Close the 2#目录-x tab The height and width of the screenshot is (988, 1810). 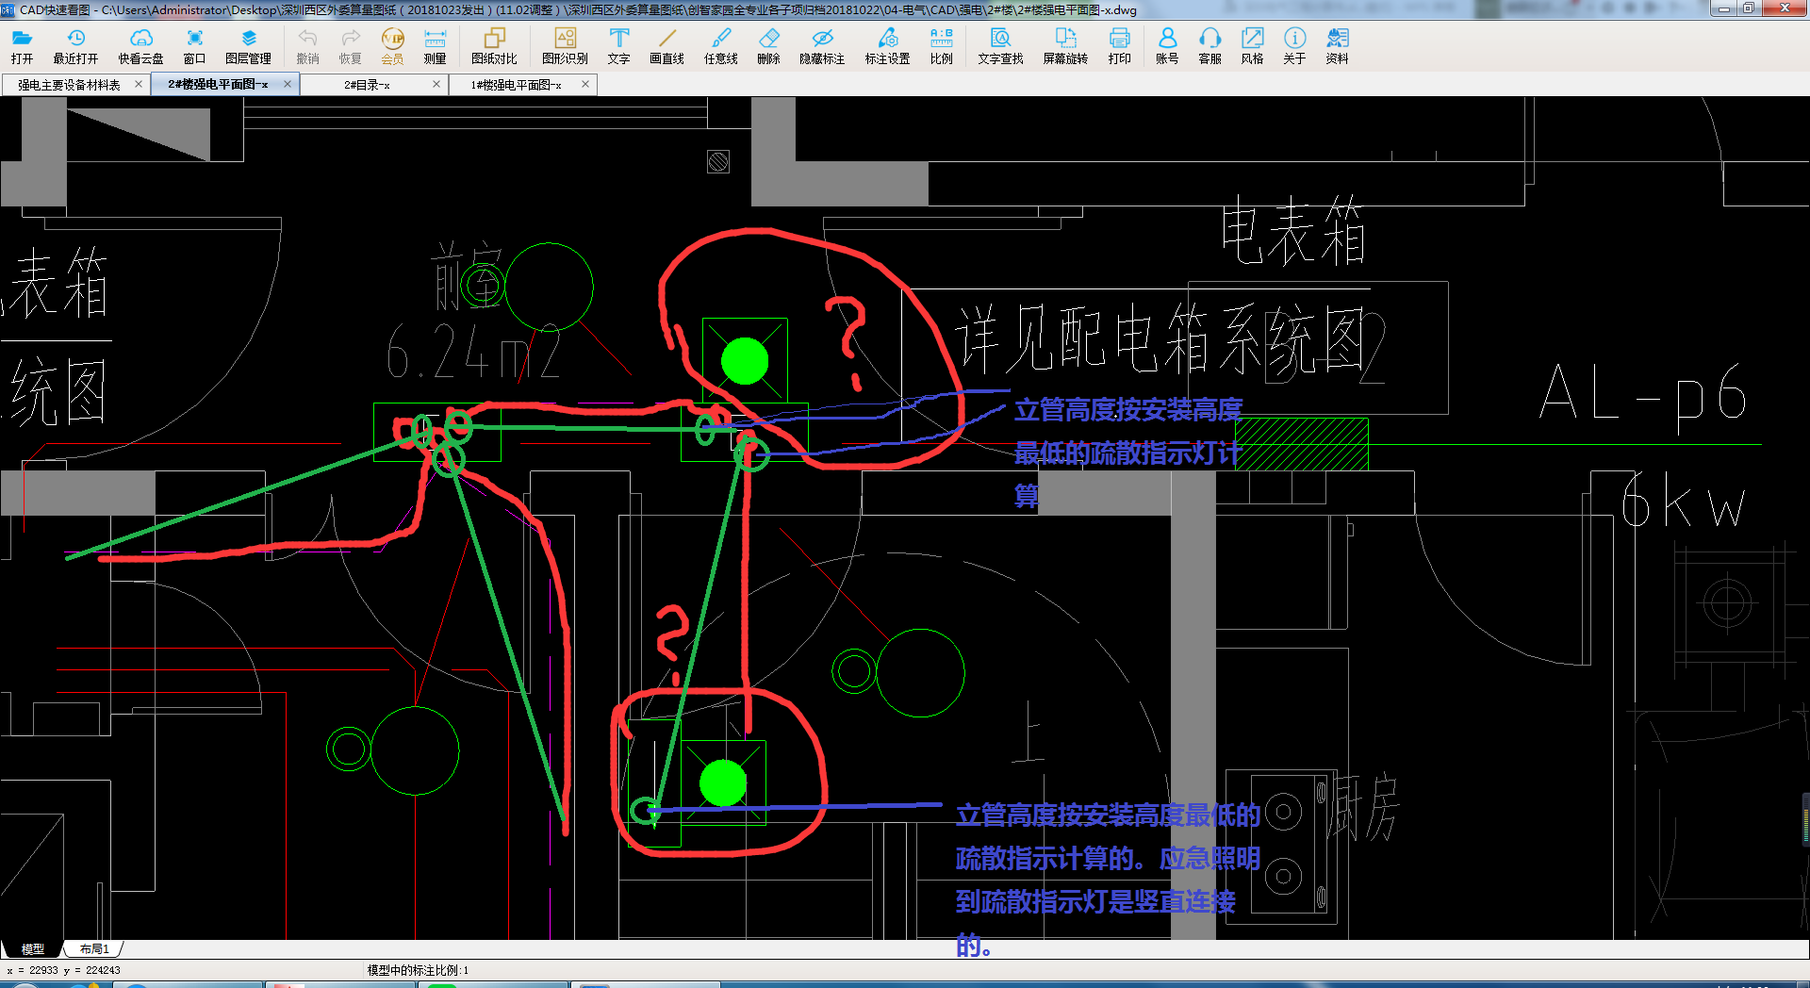click(x=436, y=84)
